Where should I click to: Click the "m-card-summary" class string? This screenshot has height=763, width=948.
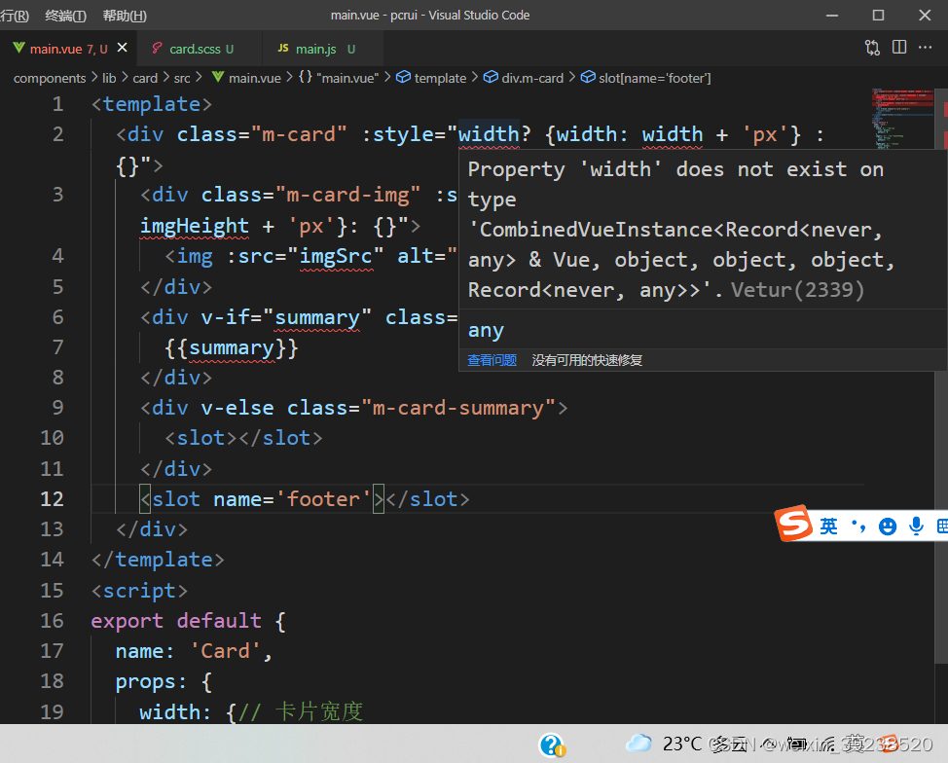click(458, 408)
